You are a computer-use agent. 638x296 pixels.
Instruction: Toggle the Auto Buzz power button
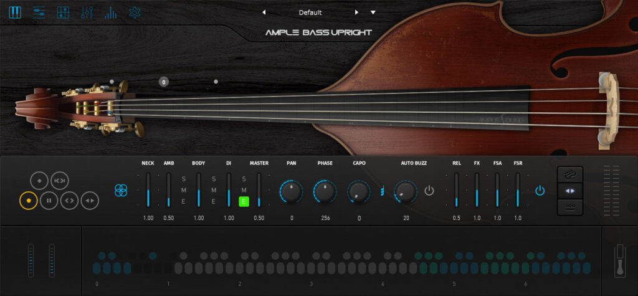[x=429, y=191]
